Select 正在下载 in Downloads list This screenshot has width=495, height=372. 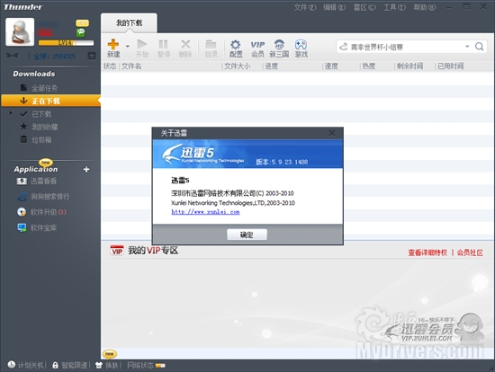50,101
